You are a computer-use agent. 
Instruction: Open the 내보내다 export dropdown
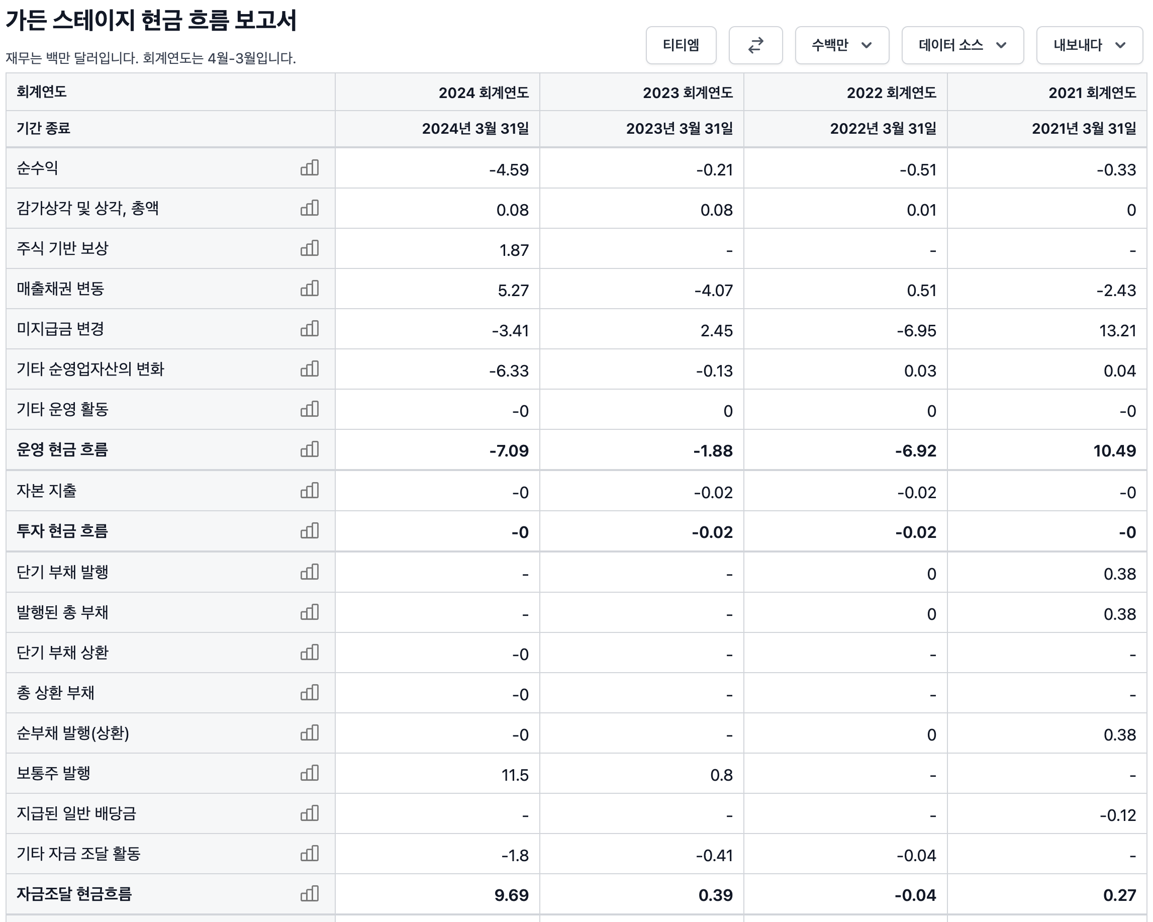(x=1089, y=45)
